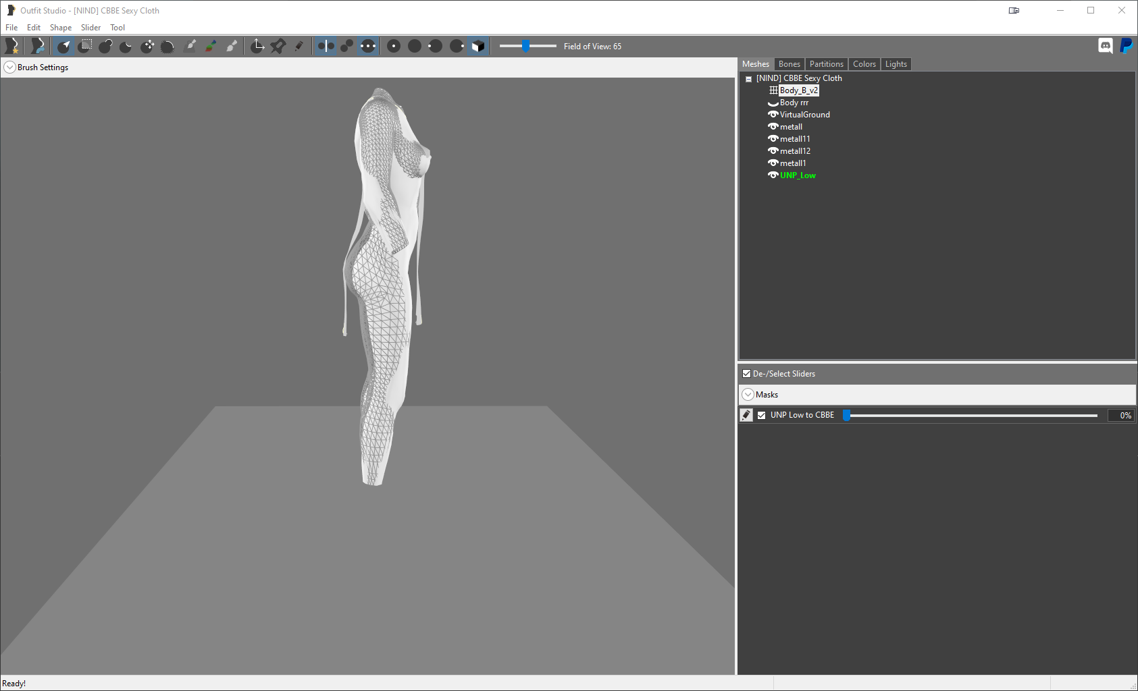The width and height of the screenshot is (1138, 691).
Task: Toggle Global Brush Collision
Action: click(368, 46)
